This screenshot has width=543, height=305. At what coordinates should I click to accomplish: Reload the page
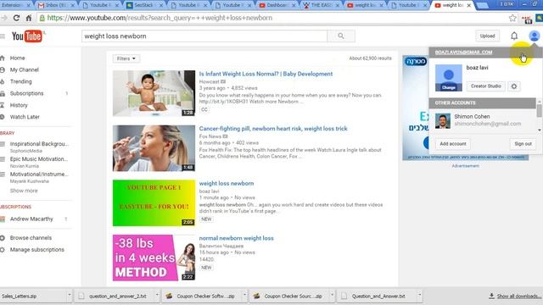[x=16, y=18]
